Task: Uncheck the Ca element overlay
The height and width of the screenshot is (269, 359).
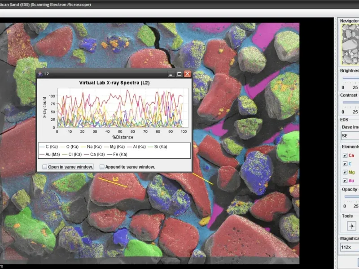Action: click(345, 155)
